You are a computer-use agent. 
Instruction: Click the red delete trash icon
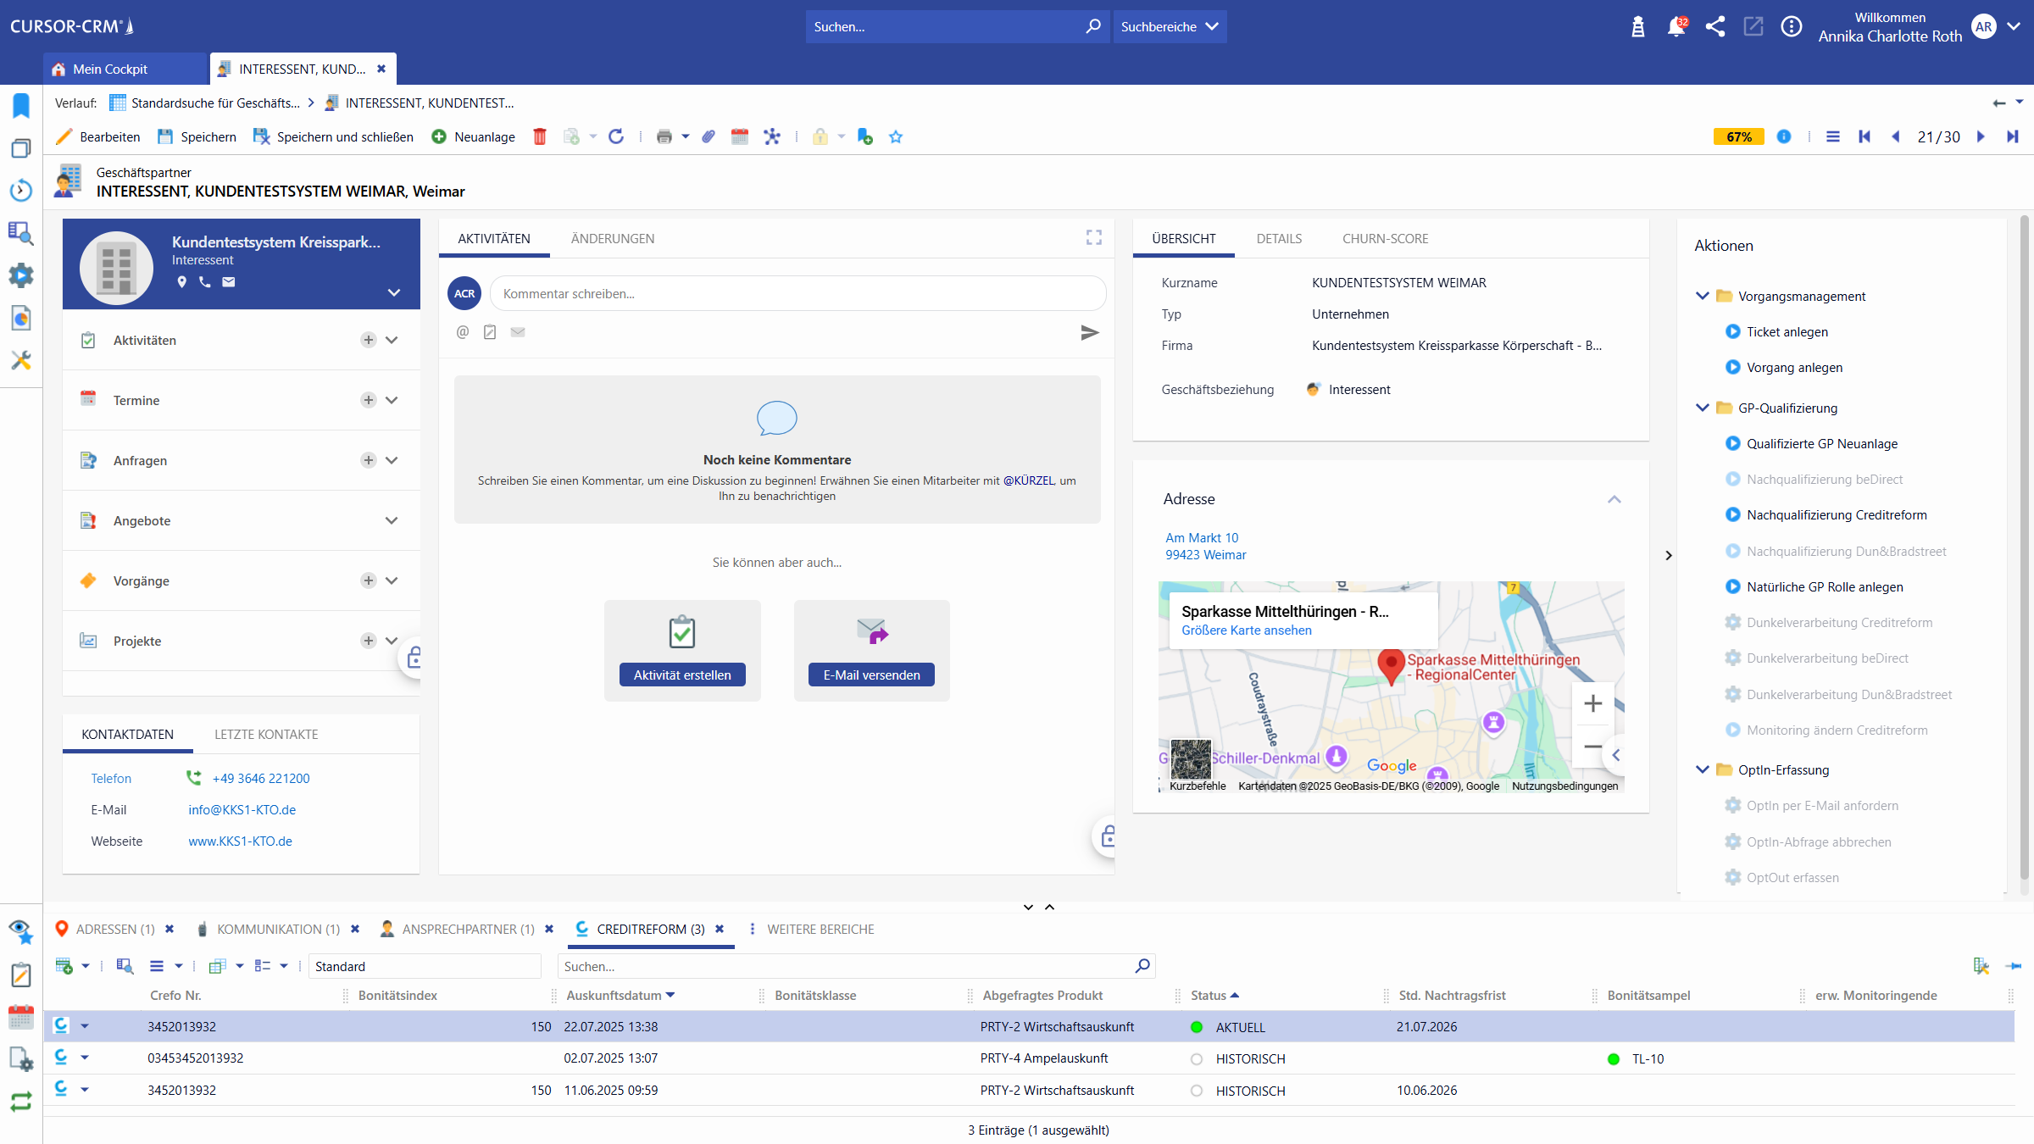click(540, 136)
